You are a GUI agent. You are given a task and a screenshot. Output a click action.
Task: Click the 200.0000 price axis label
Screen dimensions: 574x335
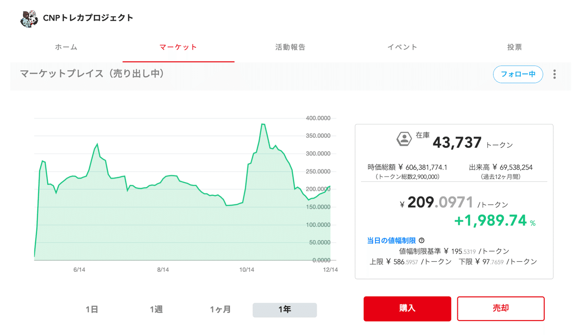[318, 189]
